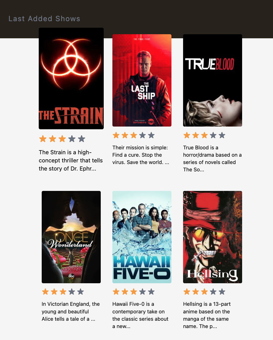The height and width of the screenshot is (340, 273).
Task: Open The Strain poster
Action: [71, 78]
